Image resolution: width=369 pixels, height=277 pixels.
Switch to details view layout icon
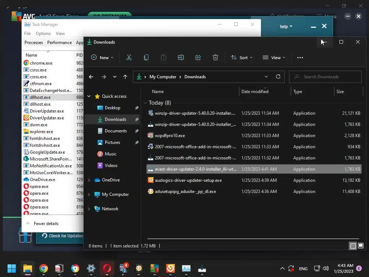(x=353, y=246)
